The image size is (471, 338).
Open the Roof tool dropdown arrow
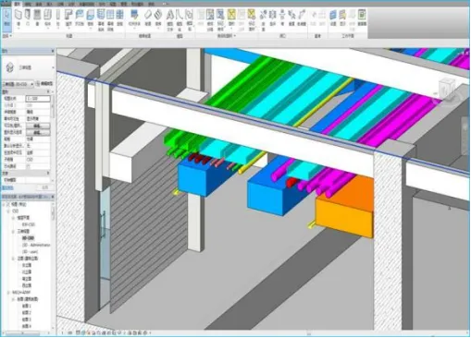(x=68, y=29)
